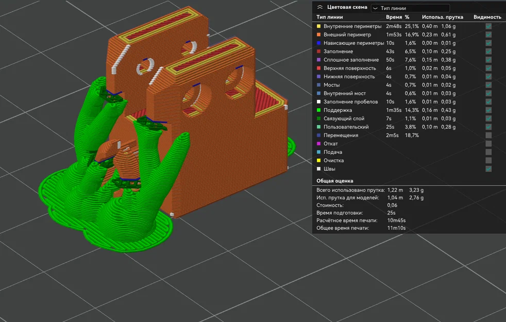The image size is (506, 322).
Task: Click the green Поддержка color swatch
Action: tap(319, 110)
